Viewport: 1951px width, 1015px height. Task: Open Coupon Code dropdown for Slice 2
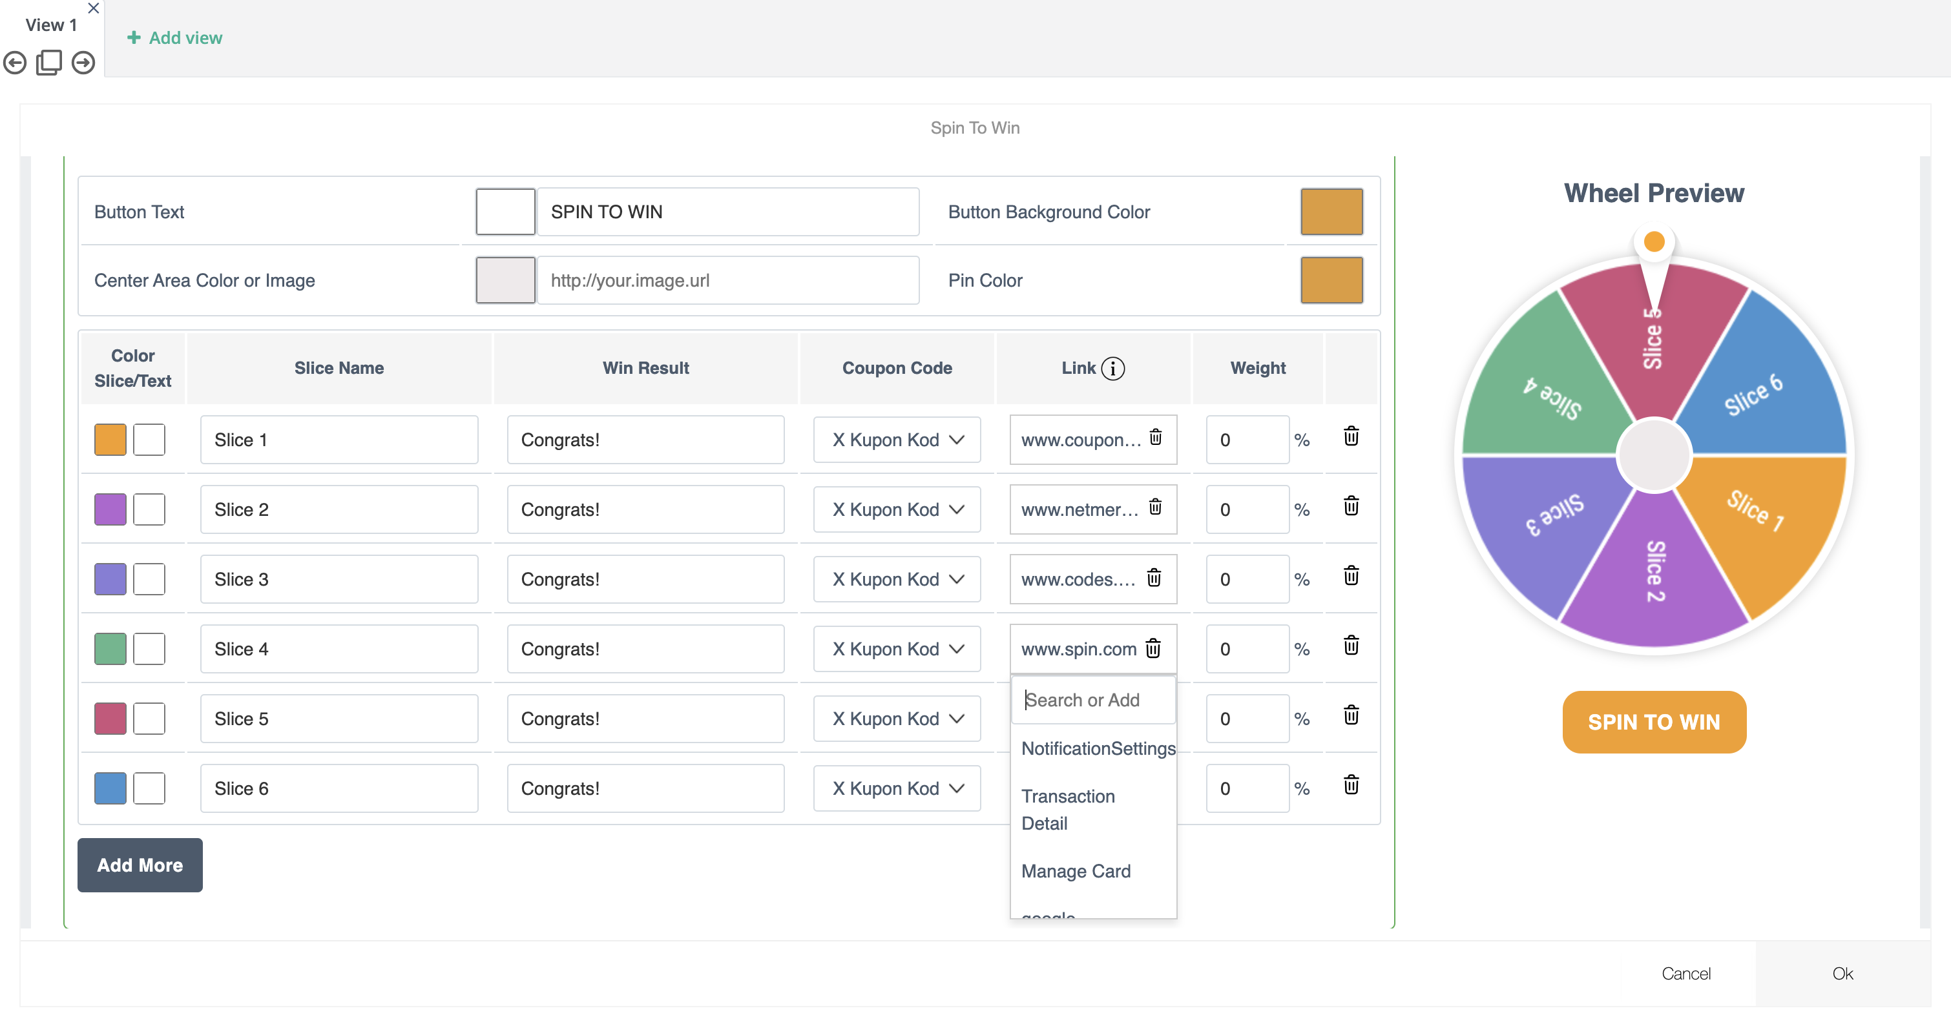(897, 509)
